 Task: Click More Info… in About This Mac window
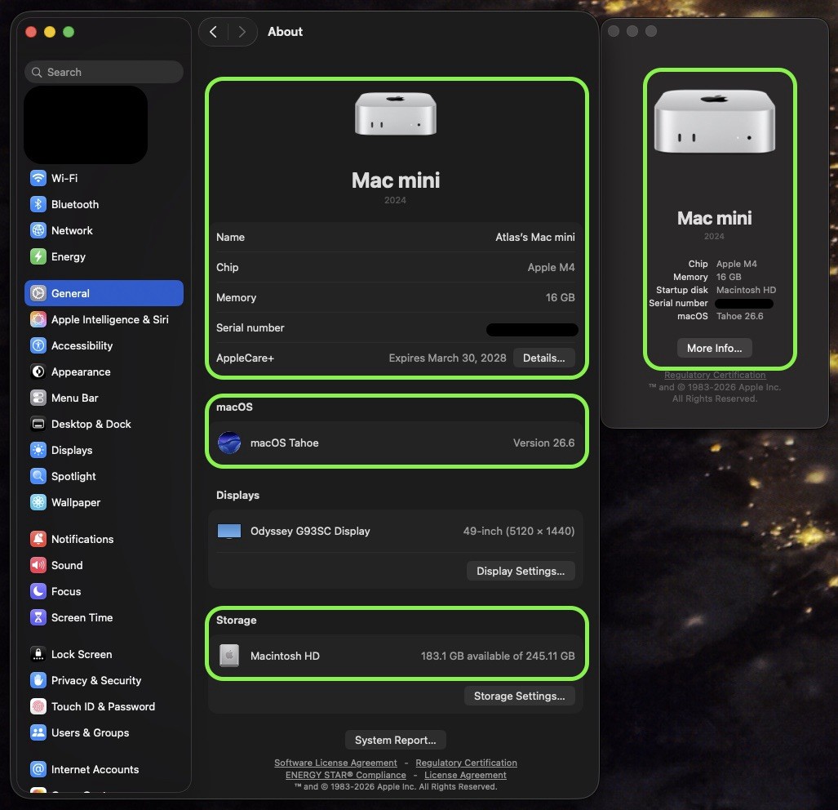715,348
